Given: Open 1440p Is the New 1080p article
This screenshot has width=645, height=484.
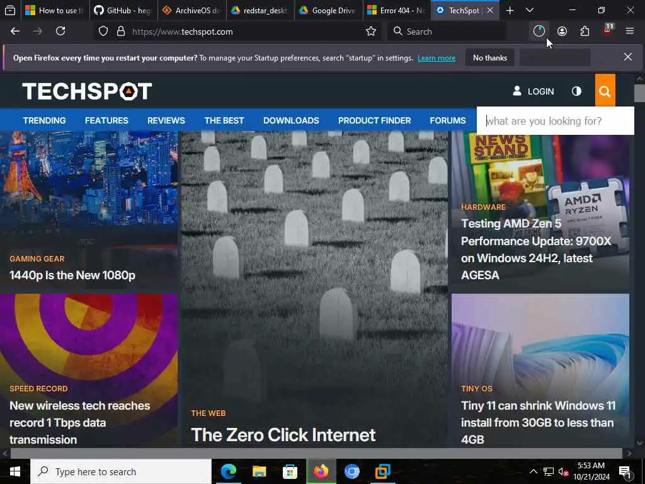Looking at the screenshot, I should click(x=72, y=275).
